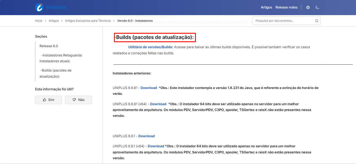Jump to the Release 6.0 section

coord(49,46)
